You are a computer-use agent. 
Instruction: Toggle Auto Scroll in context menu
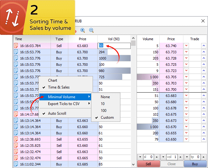pyautogui.click(x=57, y=113)
